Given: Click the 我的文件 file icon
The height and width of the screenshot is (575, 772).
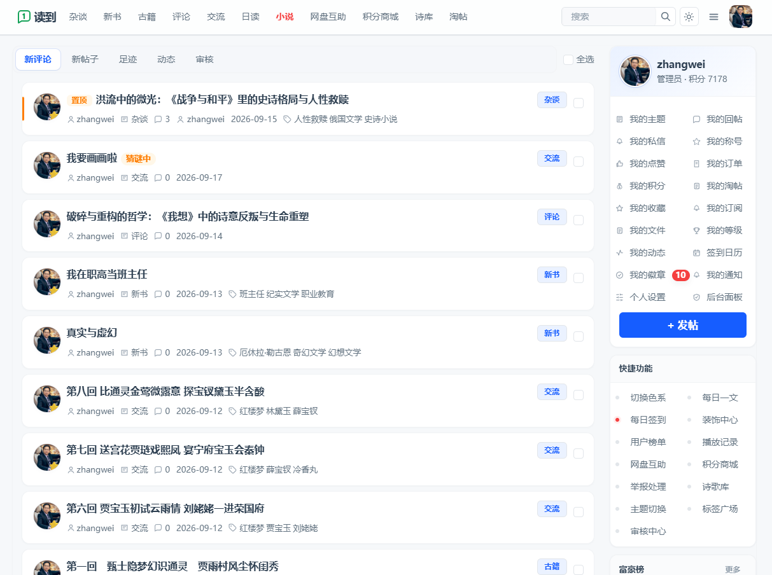Looking at the screenshot, I should pyautogui.click(x=620, y=230).
